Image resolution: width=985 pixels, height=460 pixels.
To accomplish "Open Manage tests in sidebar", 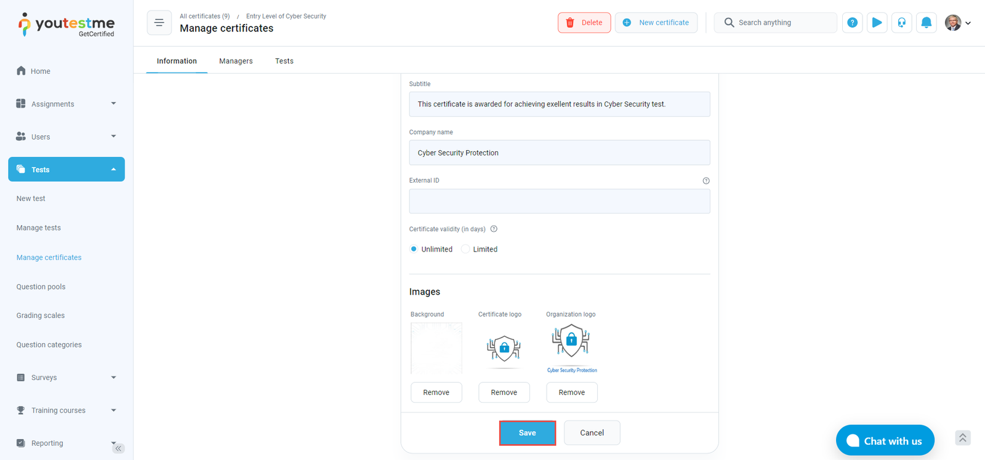I will pyautogui.click(x=39, y=228).
